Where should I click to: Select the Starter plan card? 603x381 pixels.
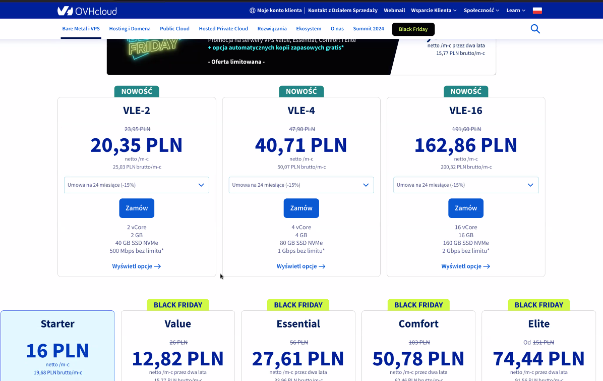(57, 346)
